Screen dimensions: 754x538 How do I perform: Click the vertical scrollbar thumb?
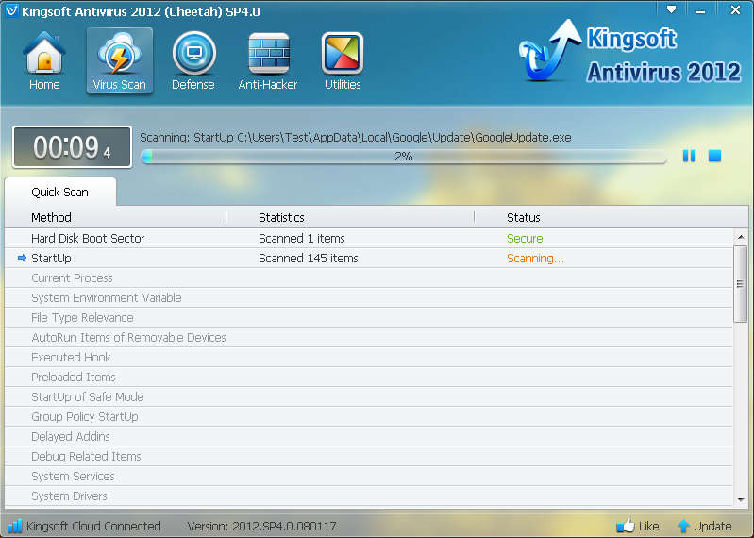[x=741, y=284]
